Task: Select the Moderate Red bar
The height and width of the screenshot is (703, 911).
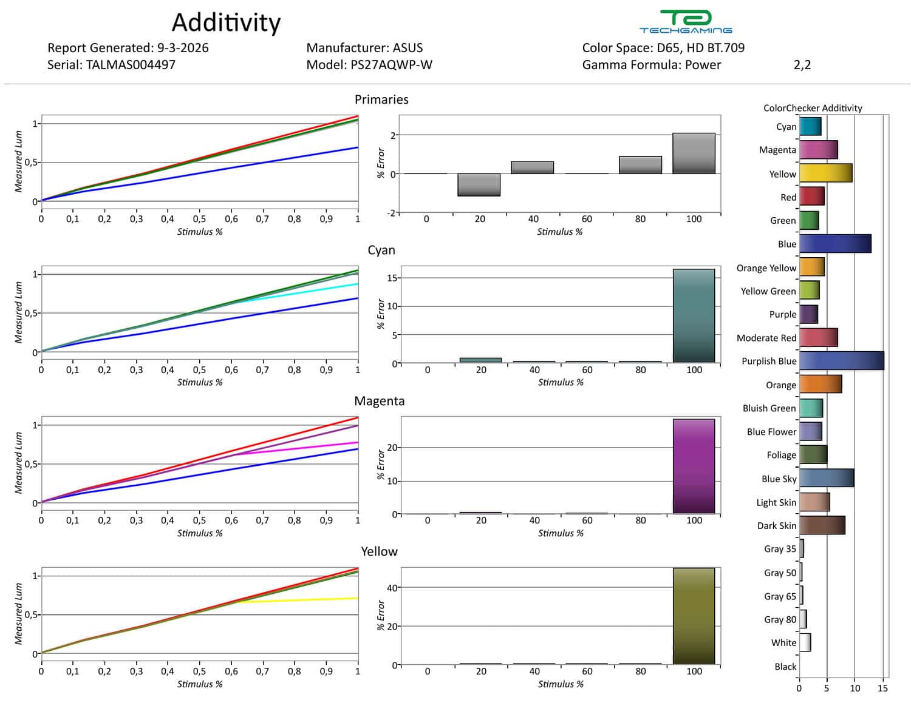Action: coord(818,338)
